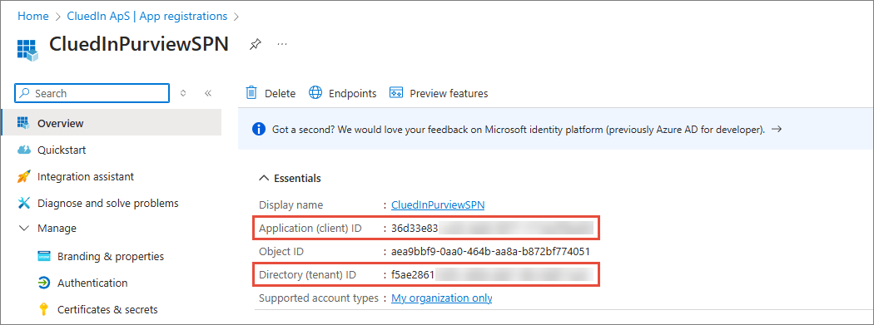Image resolution: width=874 pixels, height=325 pixels.
Task: Click the CluedInPurviewSPN app registration icon
Action: click(27, 50)
